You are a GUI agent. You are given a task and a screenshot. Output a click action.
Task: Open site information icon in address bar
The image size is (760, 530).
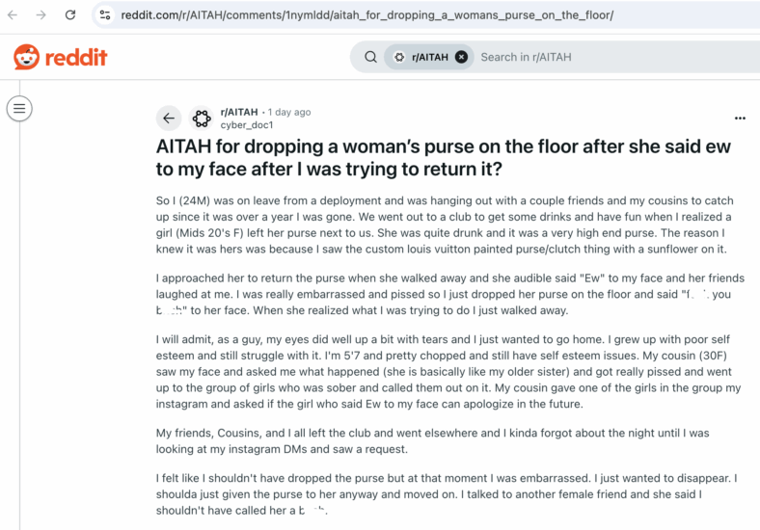(x=105, y=15)
